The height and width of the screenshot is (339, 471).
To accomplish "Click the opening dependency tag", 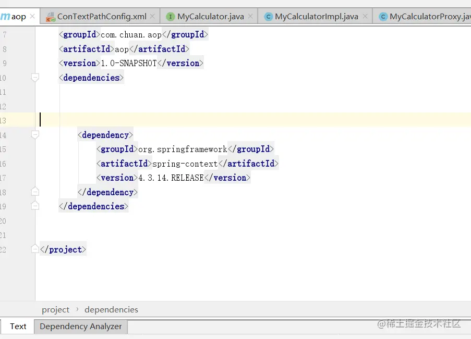I will [x=105, y=135].
